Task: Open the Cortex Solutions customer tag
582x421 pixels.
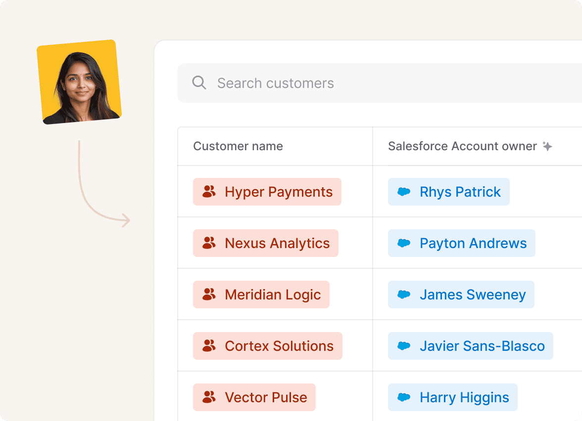Action: point(267,346)
